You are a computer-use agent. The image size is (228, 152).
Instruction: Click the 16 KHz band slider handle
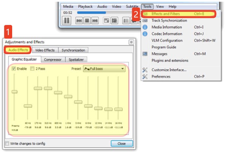coord(118,109)
